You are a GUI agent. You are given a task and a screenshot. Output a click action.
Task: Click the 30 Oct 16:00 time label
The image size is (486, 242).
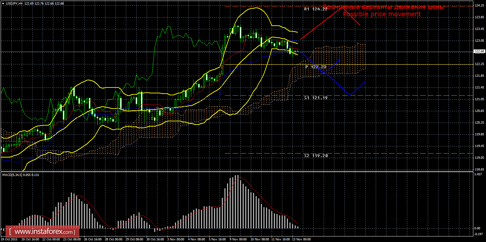coord(155,239)
